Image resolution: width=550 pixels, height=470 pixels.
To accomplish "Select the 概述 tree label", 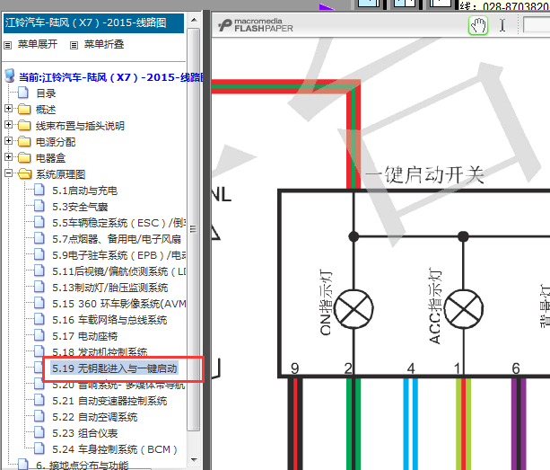I will [46, 110].
